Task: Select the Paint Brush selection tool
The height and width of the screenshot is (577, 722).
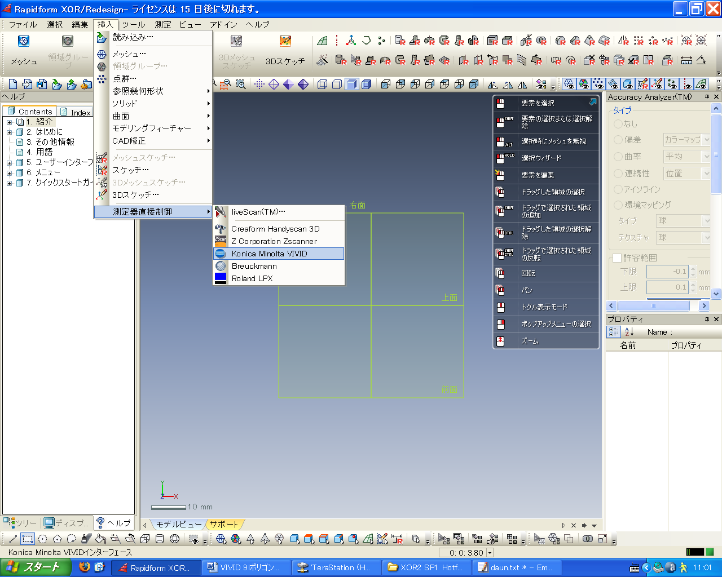Action: 86,539
